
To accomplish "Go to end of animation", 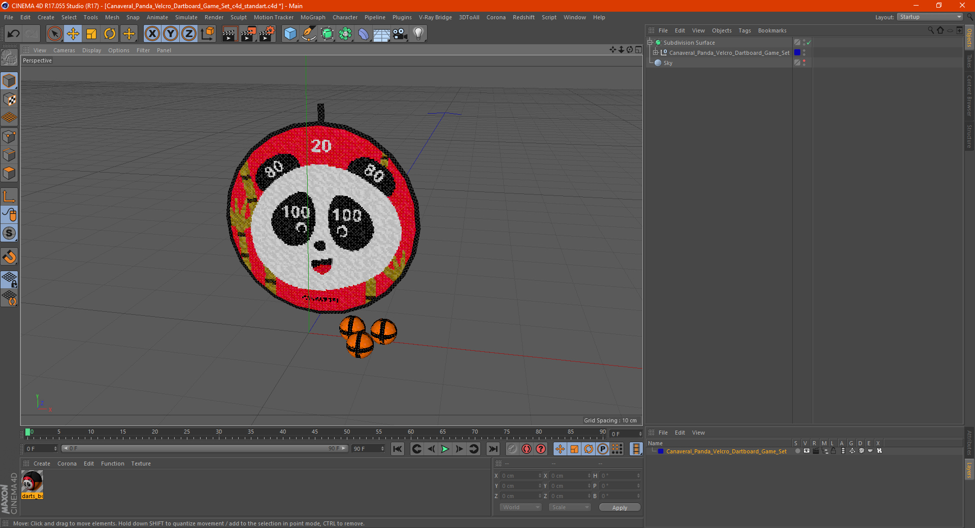I will pos(493,449).
